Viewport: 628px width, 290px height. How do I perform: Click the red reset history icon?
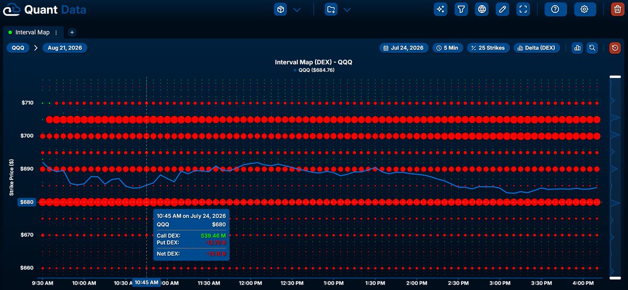click(615, 48)
